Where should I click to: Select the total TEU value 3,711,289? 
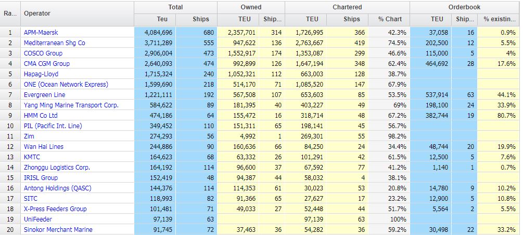pyautogui.click(x=158, y=43)
